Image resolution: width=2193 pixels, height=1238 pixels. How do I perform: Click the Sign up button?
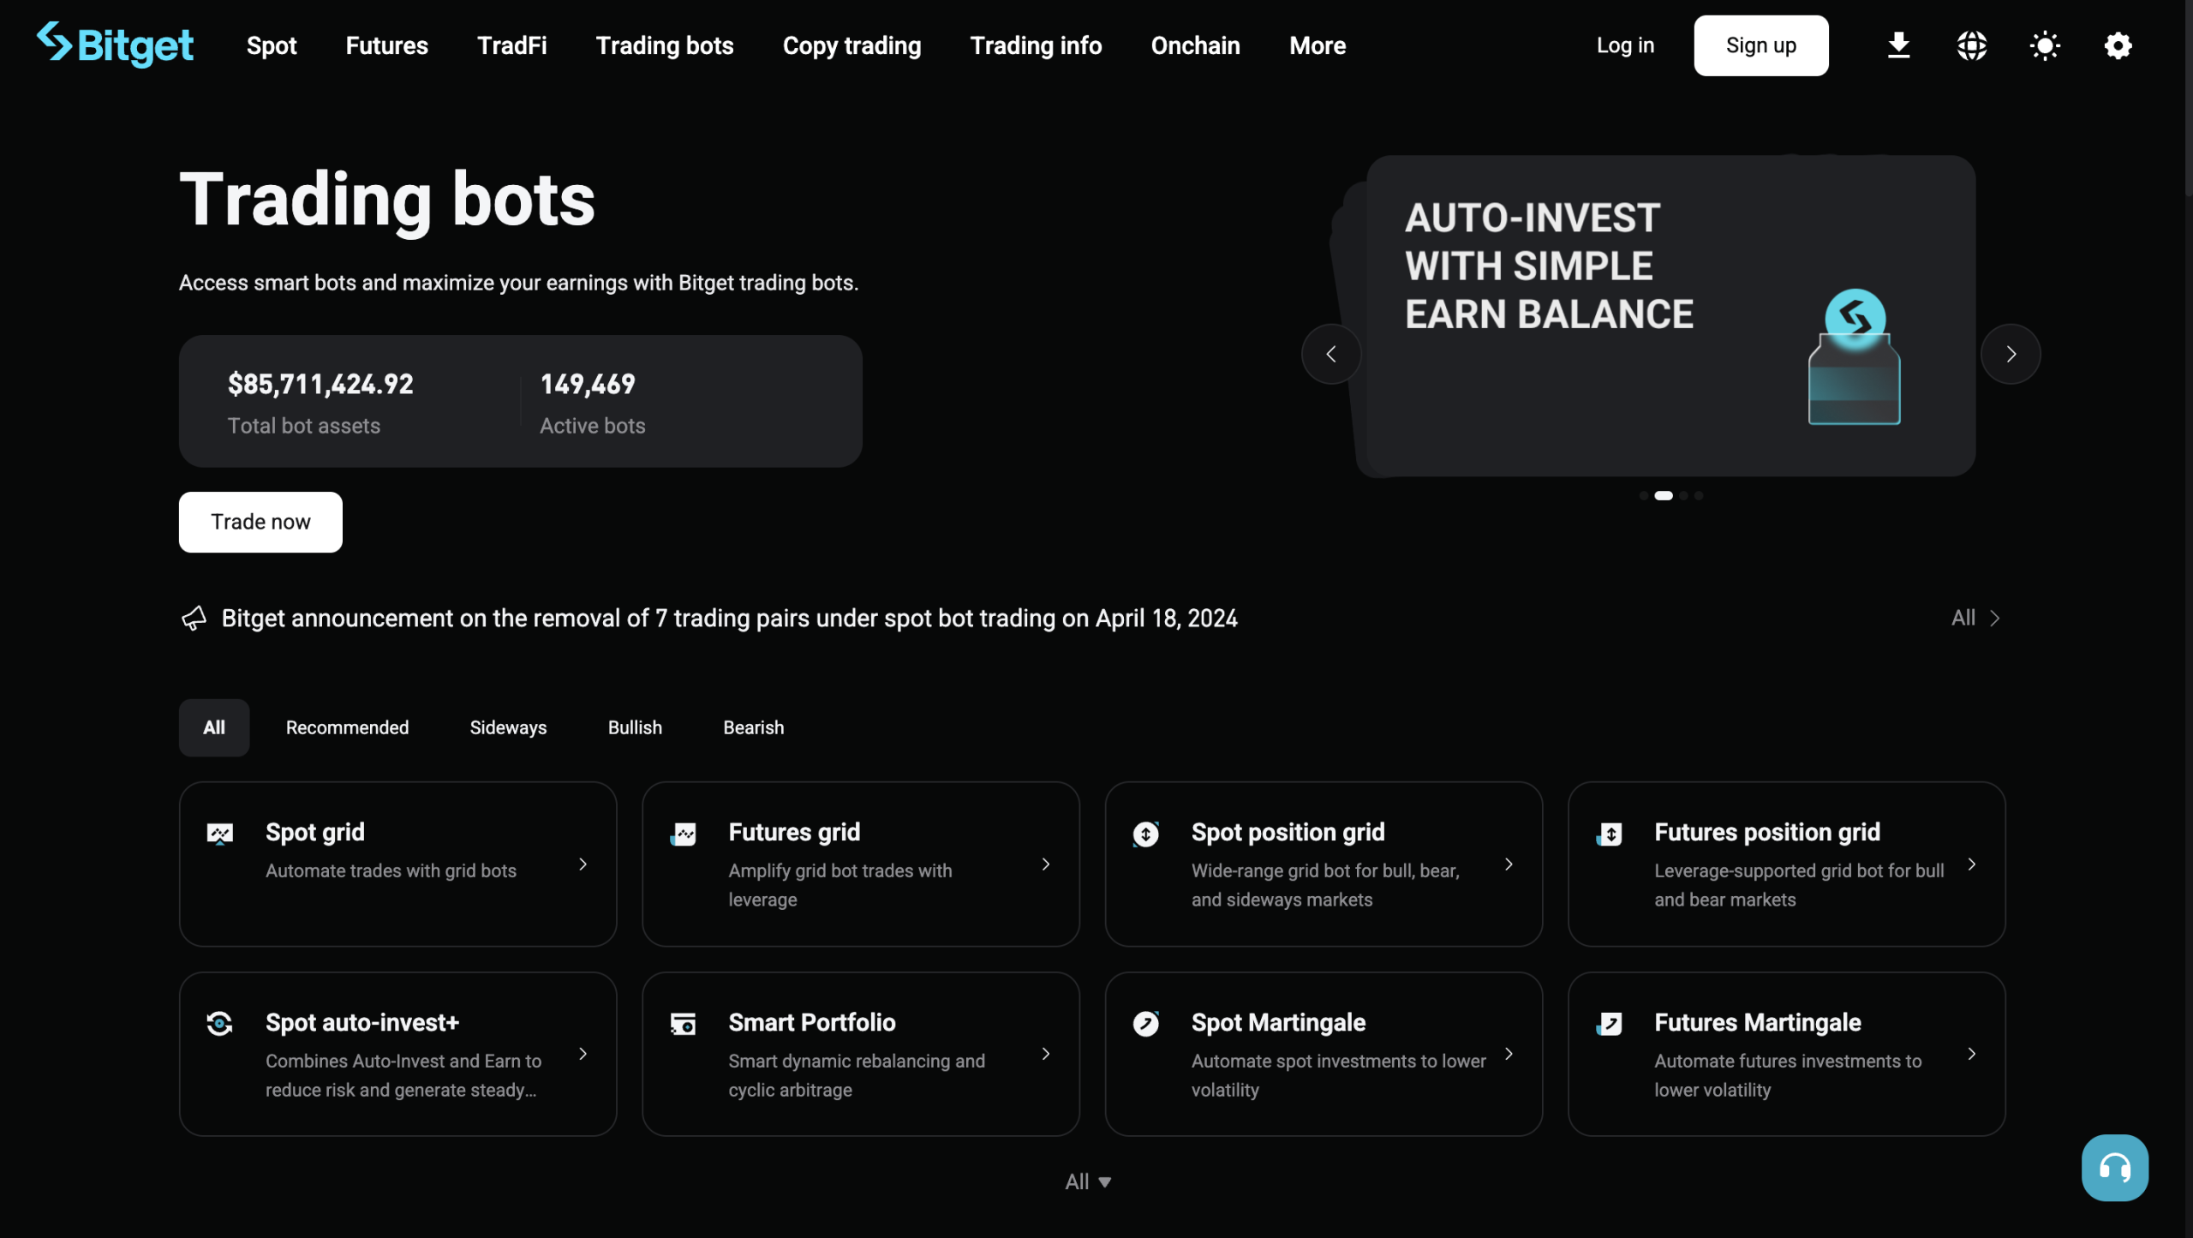[1760, 45]
